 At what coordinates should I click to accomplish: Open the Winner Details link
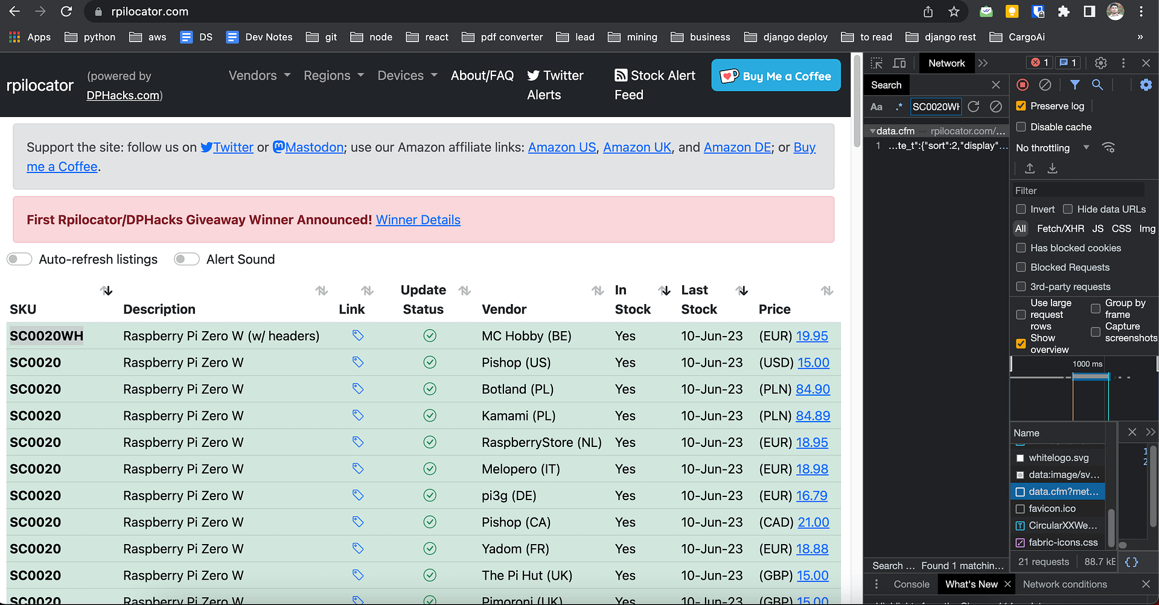point(418,220)
